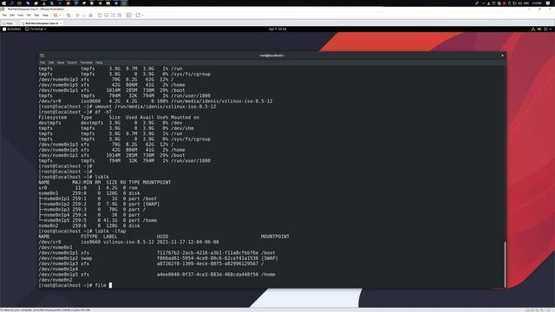The width and height of the screenshot is (555, 312).
Task: Open Windows Task View
Action: click(19, 3)
